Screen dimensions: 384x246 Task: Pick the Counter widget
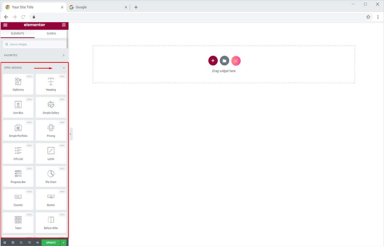(18, 199)
